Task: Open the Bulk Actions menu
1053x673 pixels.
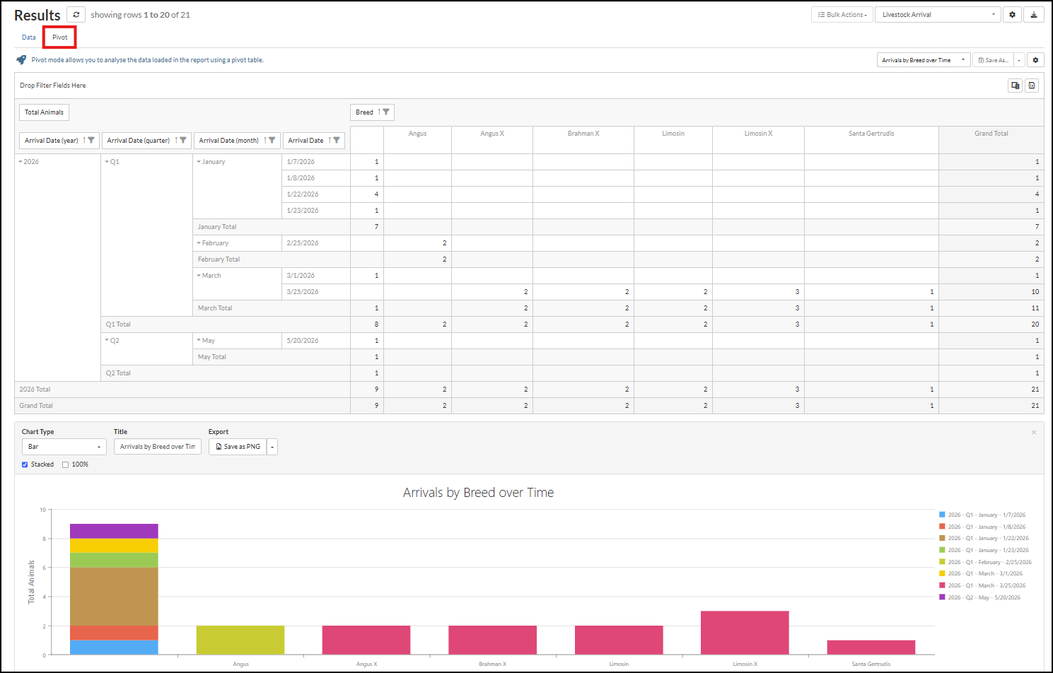Action: [842, 14]
